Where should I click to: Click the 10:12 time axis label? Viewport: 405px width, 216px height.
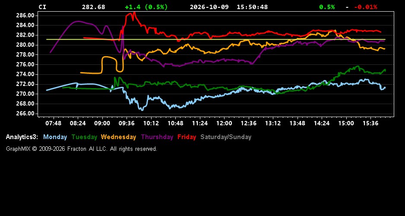point(151,124)
